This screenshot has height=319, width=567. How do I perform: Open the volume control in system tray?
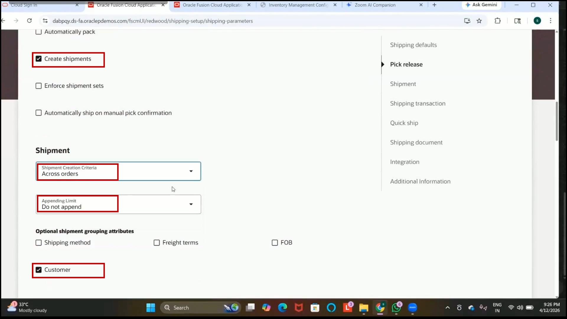coord(520,308)
